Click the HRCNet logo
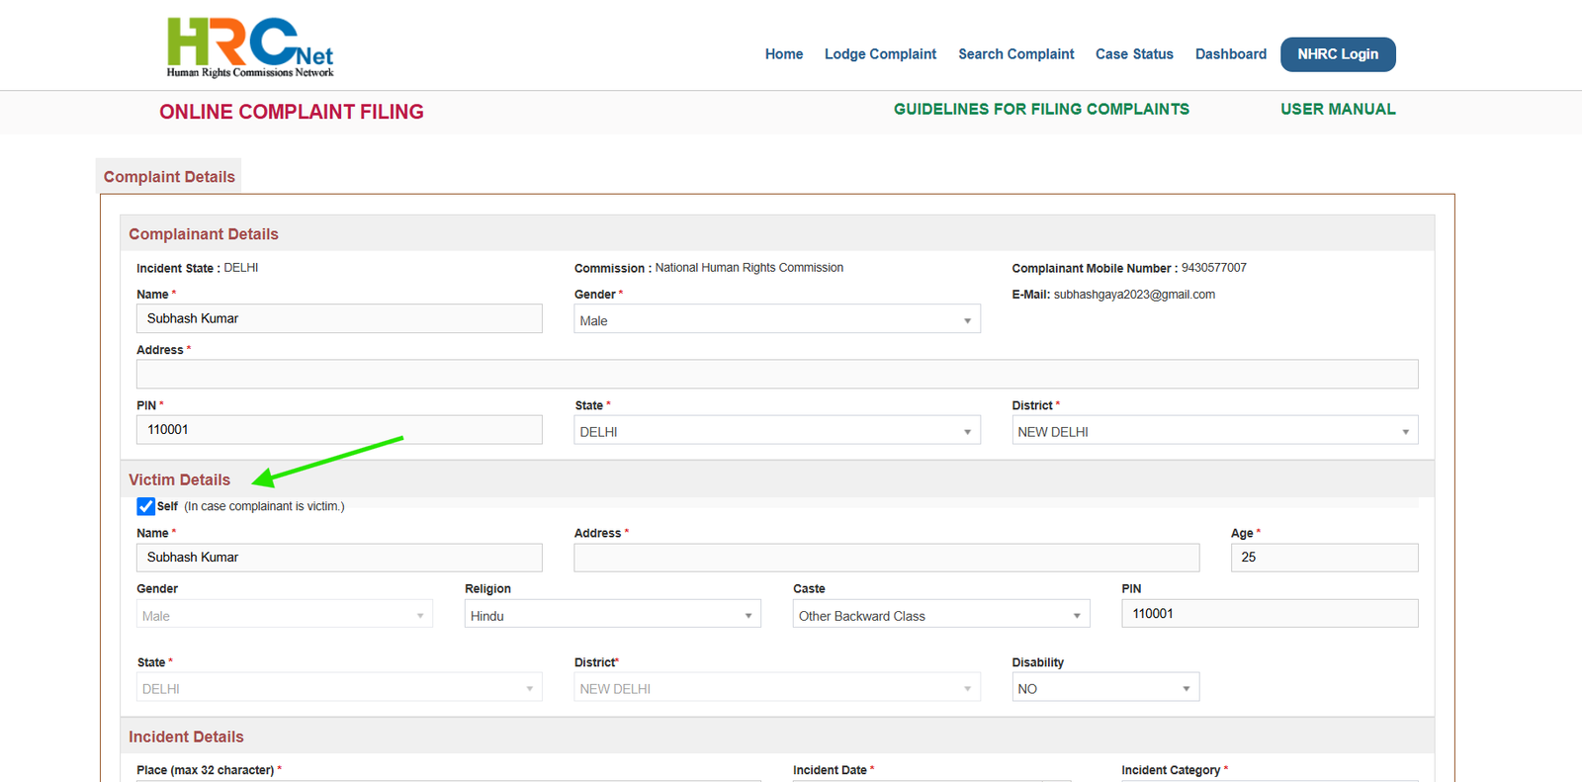This screenshot has width=1582, height=782. [x=250, y=47]
